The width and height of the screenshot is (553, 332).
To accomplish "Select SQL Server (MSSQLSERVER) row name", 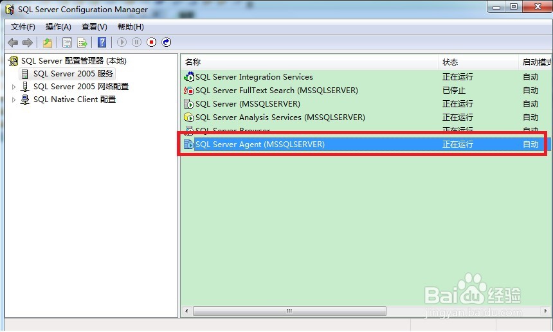I will [248, 104].
